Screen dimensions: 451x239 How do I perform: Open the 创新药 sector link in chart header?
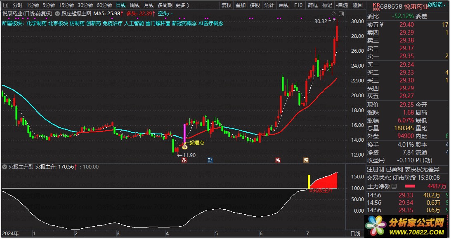click(x=94, y=23)
